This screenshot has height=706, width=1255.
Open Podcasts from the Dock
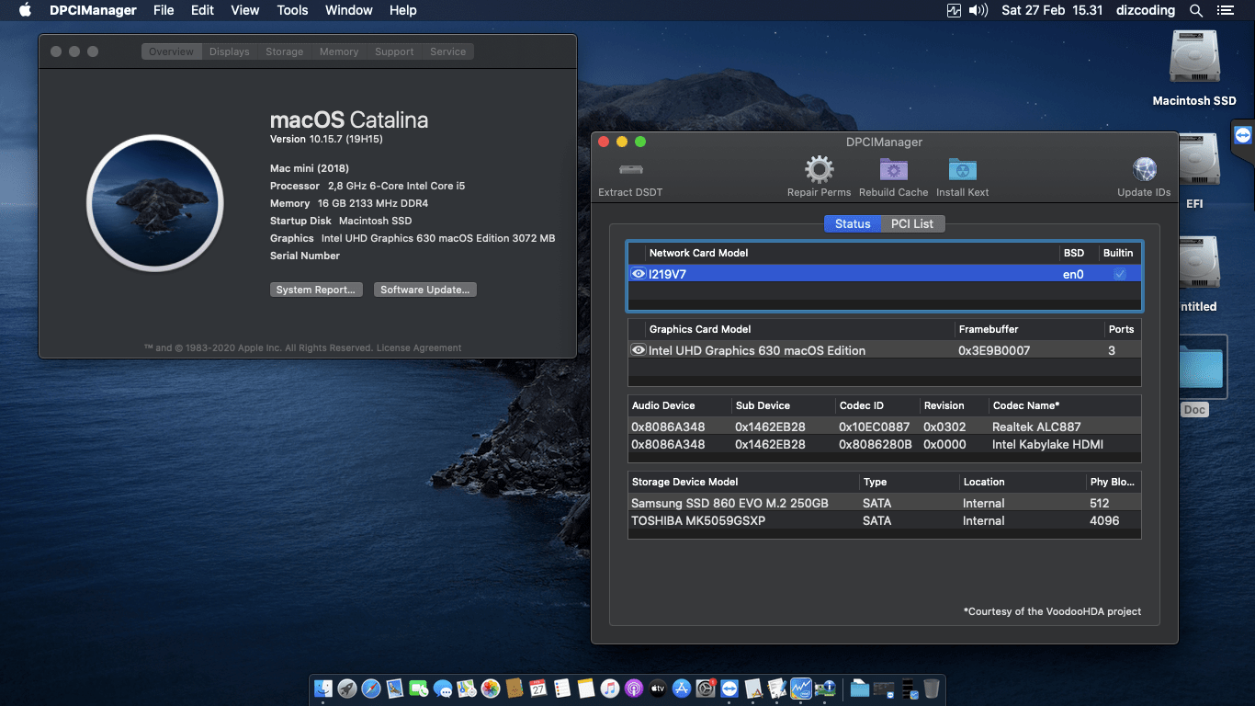pyautogui.click(x=634, y=689)
